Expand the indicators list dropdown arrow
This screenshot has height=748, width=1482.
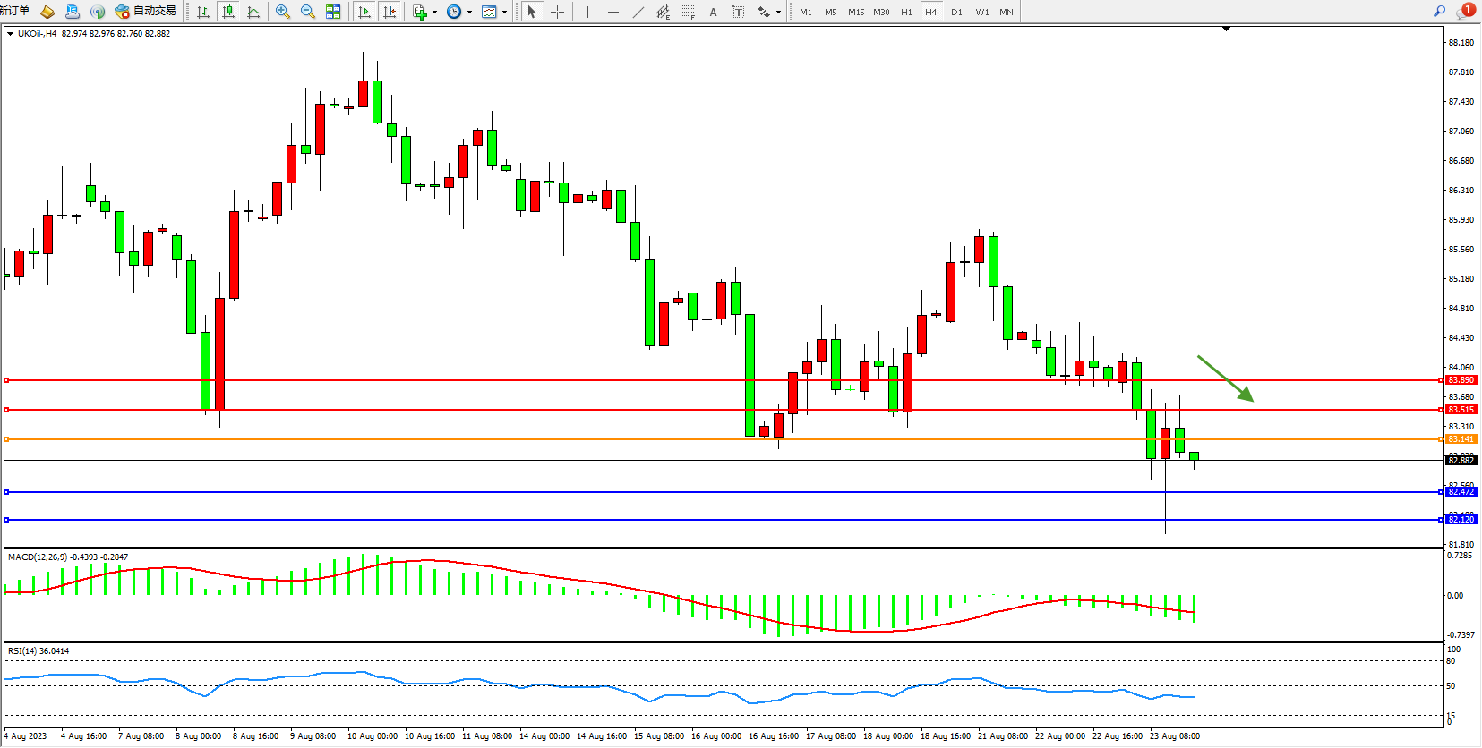click(x=435, y=13)
